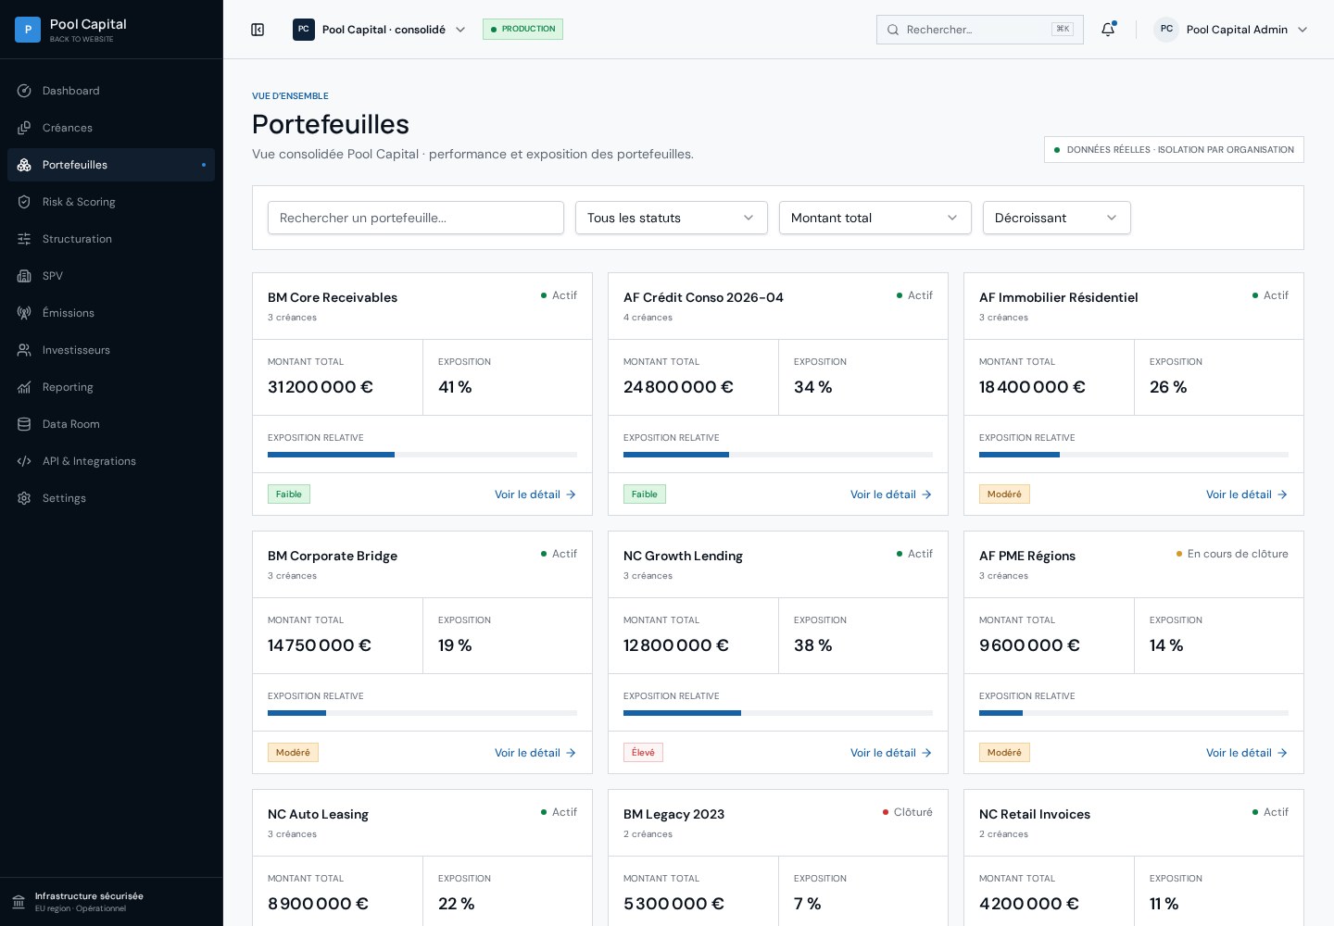The image size is (1334, 926).
Task: Click NC Retail Invoices card title
Action: [x=1035, y=814]
